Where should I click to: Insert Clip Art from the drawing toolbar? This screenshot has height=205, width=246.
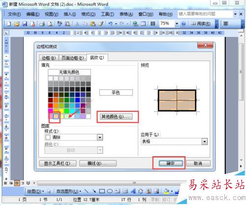tap(149, 191)
